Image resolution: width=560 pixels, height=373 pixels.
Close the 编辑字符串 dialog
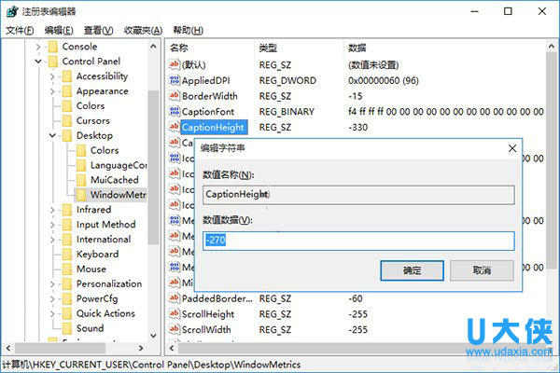(x=511, y=147)
